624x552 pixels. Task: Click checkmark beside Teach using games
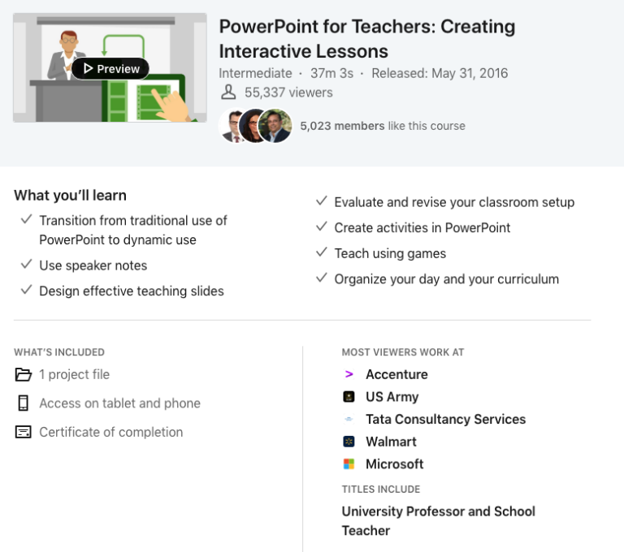[x=321, y=252]
